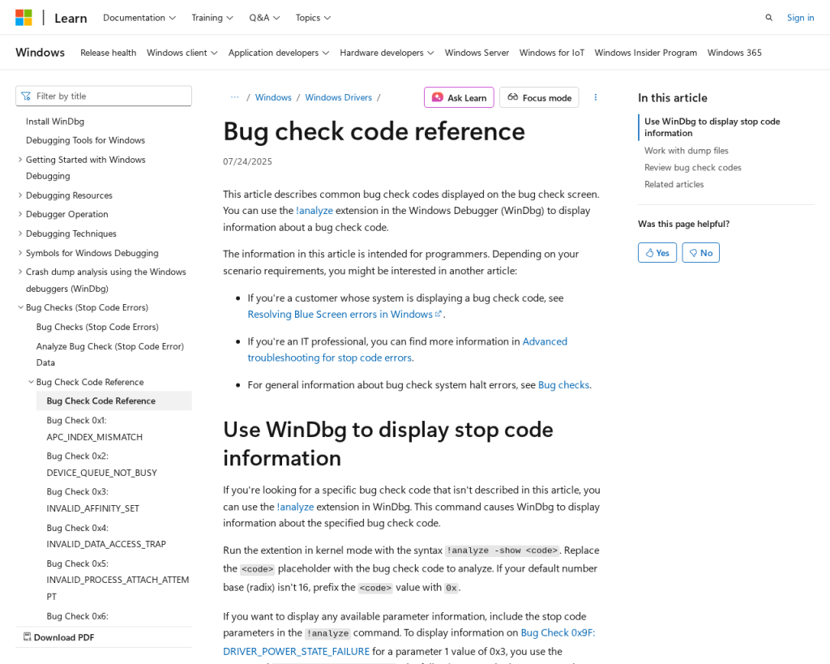Expand Debugging Techniques tree node
The image size is (830, 664).
point(20,233)
